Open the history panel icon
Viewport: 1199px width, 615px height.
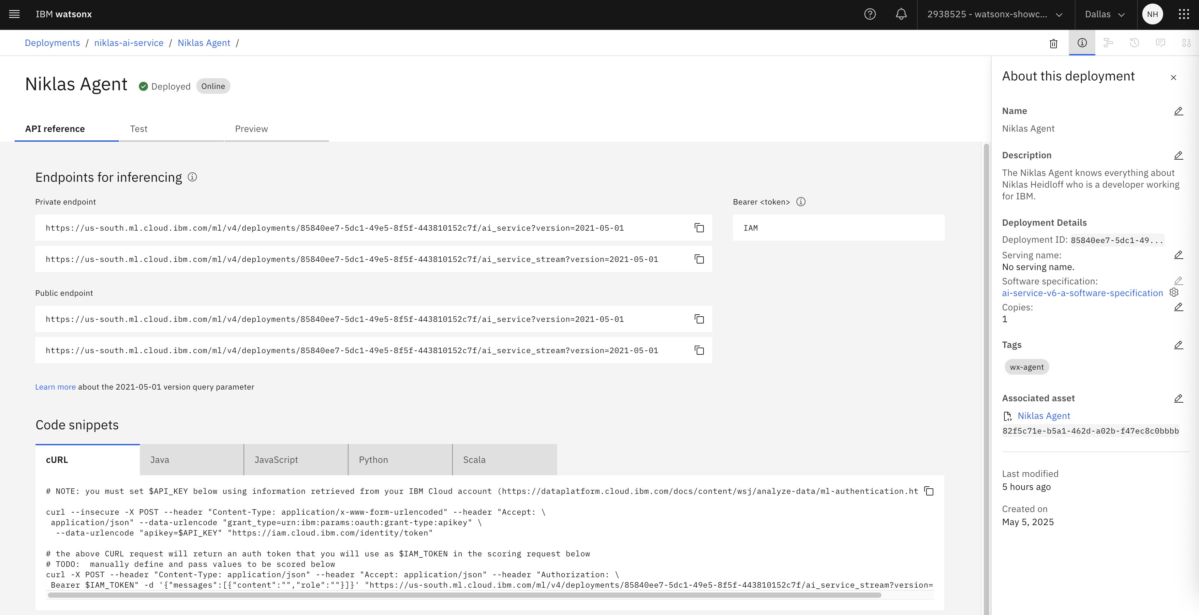[x=1134, y=43]
